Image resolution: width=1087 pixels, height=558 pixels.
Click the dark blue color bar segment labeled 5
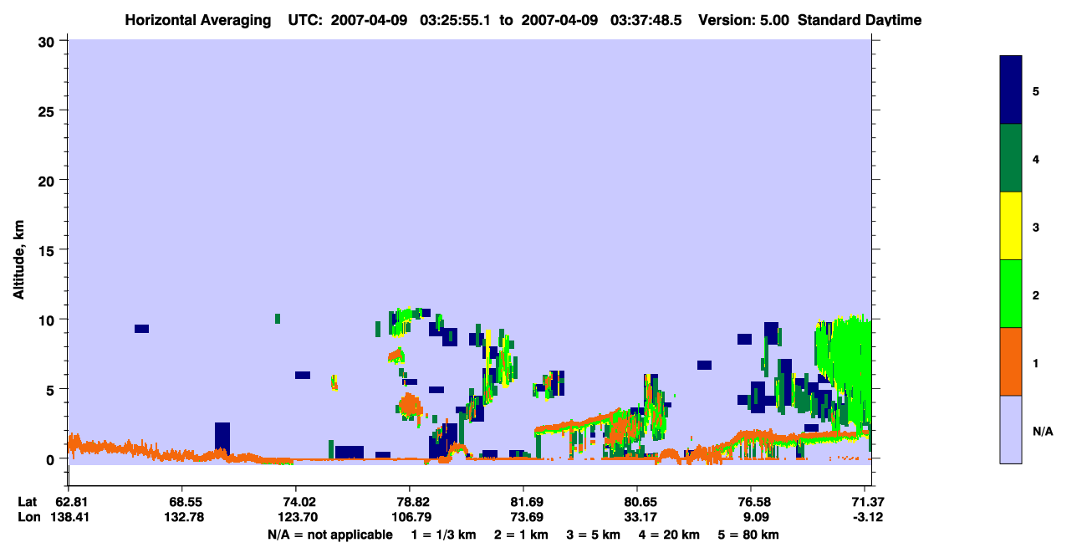click(1011, 90)
